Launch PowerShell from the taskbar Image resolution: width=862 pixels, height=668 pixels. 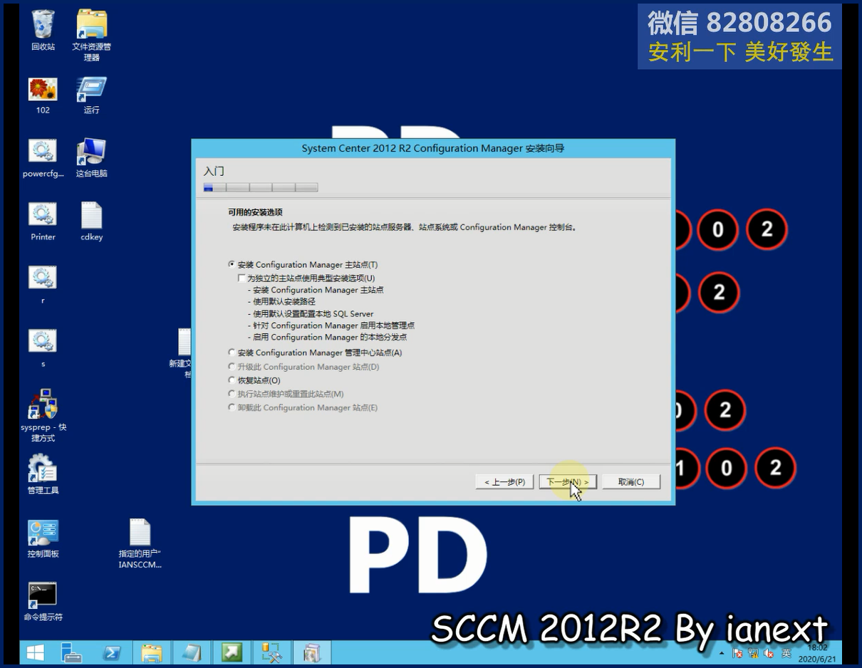[112, 652]
